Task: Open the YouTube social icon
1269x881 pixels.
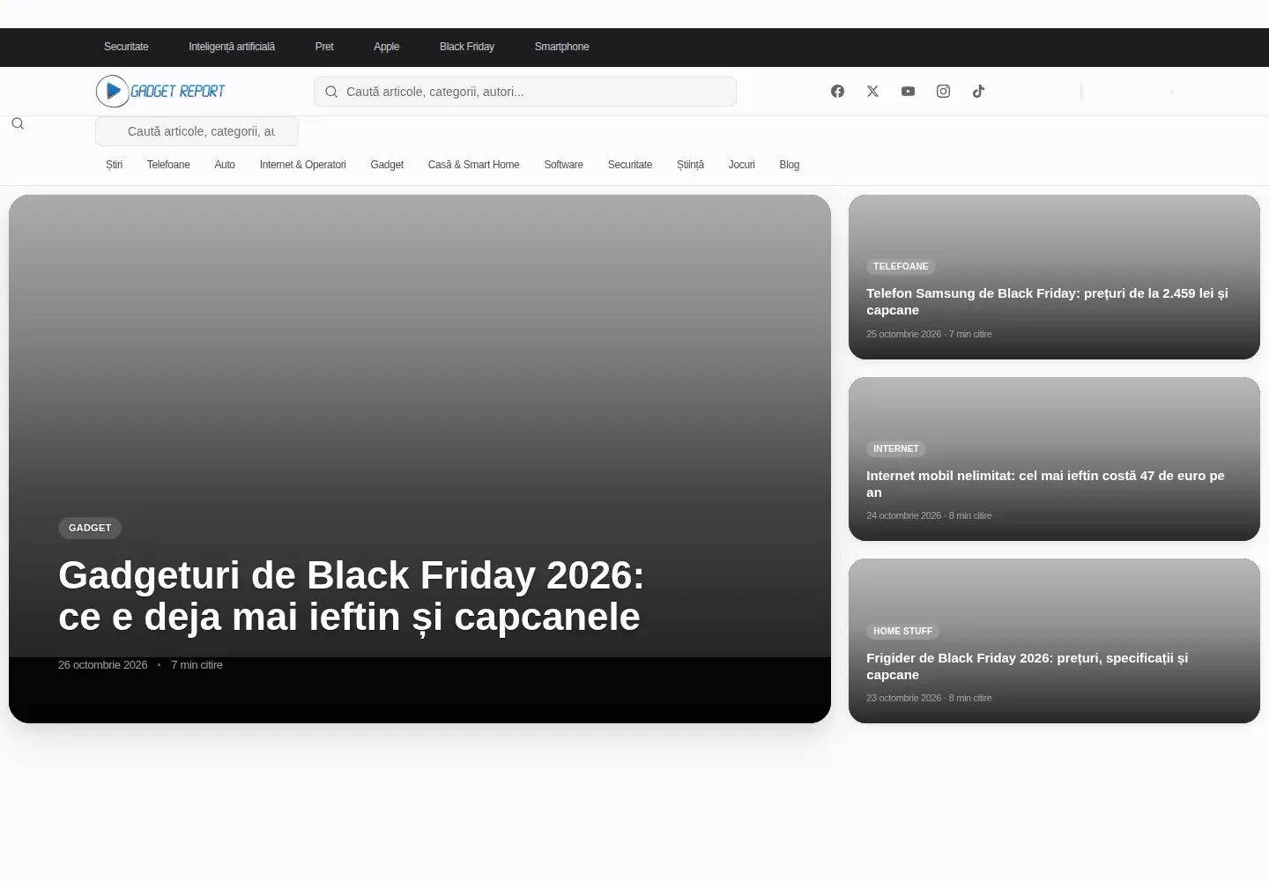Action: [908, 92]
